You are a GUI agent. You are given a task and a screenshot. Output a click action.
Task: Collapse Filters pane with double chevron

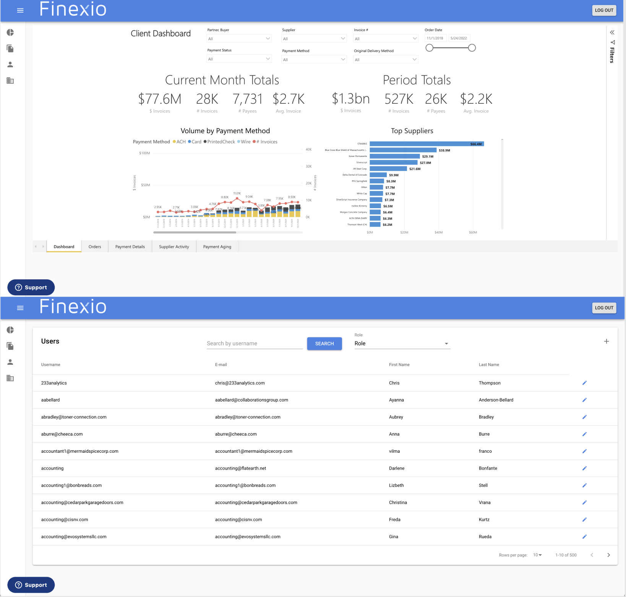tap(612, 33)
